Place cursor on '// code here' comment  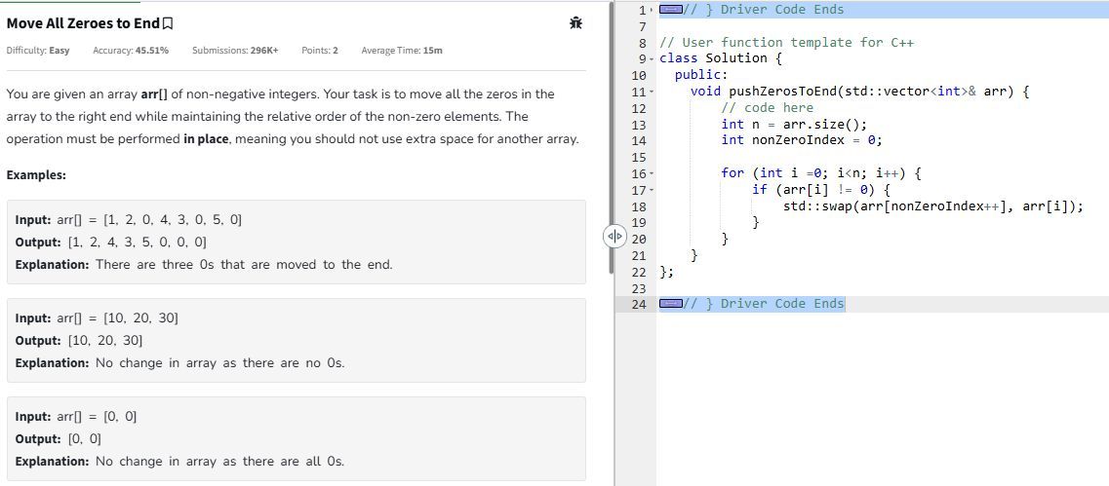(x=768, y=107)
